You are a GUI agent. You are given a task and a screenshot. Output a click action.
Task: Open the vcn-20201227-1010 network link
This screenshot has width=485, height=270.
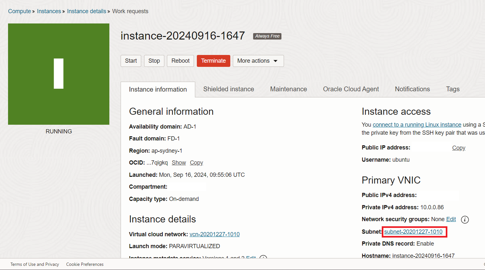pos(215,234)
